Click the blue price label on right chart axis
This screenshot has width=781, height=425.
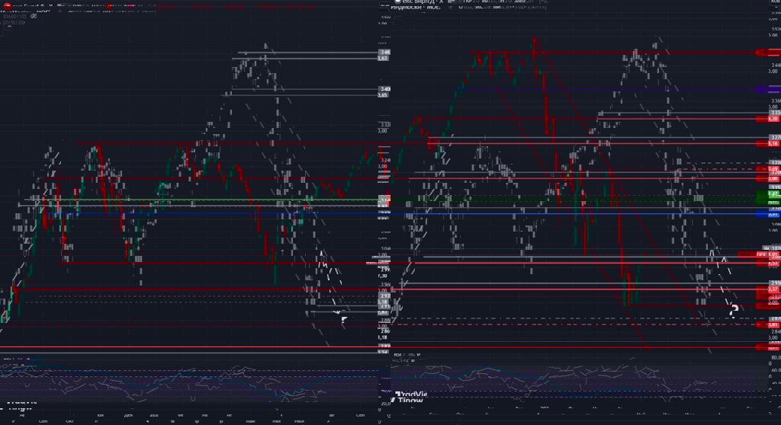768,214
